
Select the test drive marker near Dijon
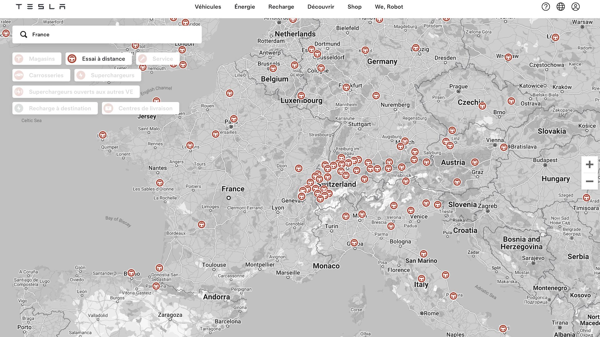[299, 168]
